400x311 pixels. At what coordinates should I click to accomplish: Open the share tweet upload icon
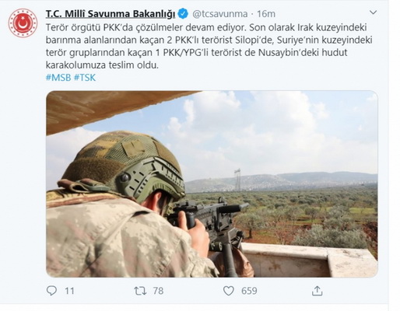tap(317, 291)
